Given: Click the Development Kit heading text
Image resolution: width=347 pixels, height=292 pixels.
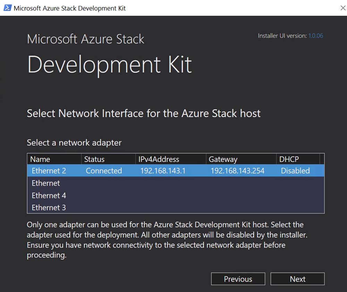Looking at the screenshot, I should tap(109, 65).
